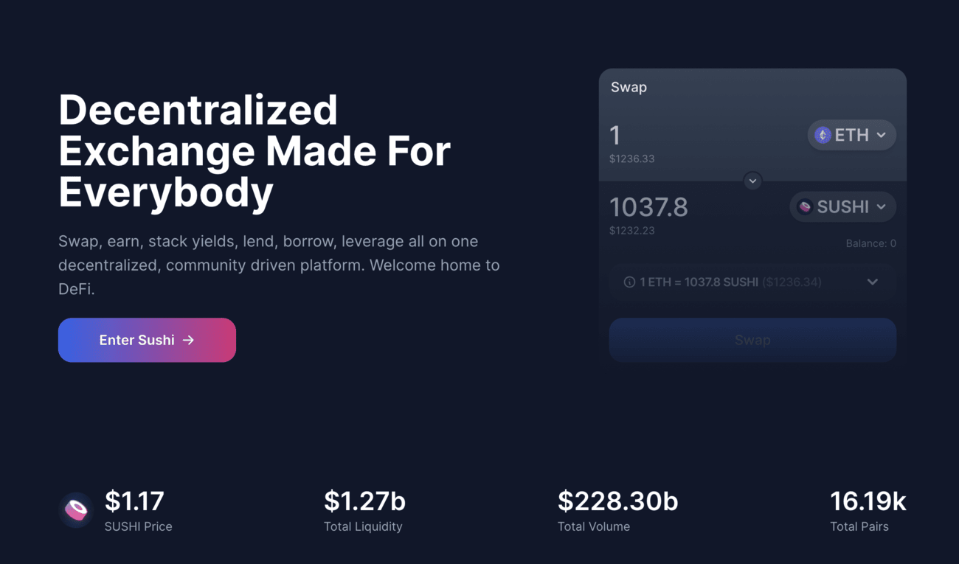Click the swap direction arrow circle
Image resolution: width=959 pixels, height=564 pixels.
[752, 181]
